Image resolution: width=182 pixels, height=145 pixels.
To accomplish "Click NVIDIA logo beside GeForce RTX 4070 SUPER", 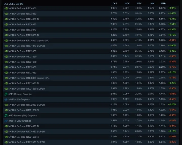I will point(6,46).
